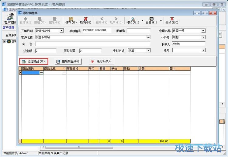The width and height of the screenshot is (228, 157).
Task: Select the 折扣 column header
Action: [x=131, y=68]
